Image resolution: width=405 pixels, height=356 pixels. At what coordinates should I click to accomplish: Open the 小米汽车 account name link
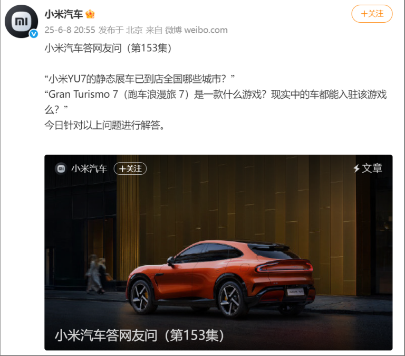pos(63,14)
